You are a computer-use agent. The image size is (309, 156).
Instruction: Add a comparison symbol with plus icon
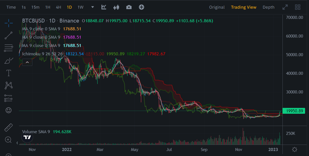pyautogui.click(x=141, y=7)
